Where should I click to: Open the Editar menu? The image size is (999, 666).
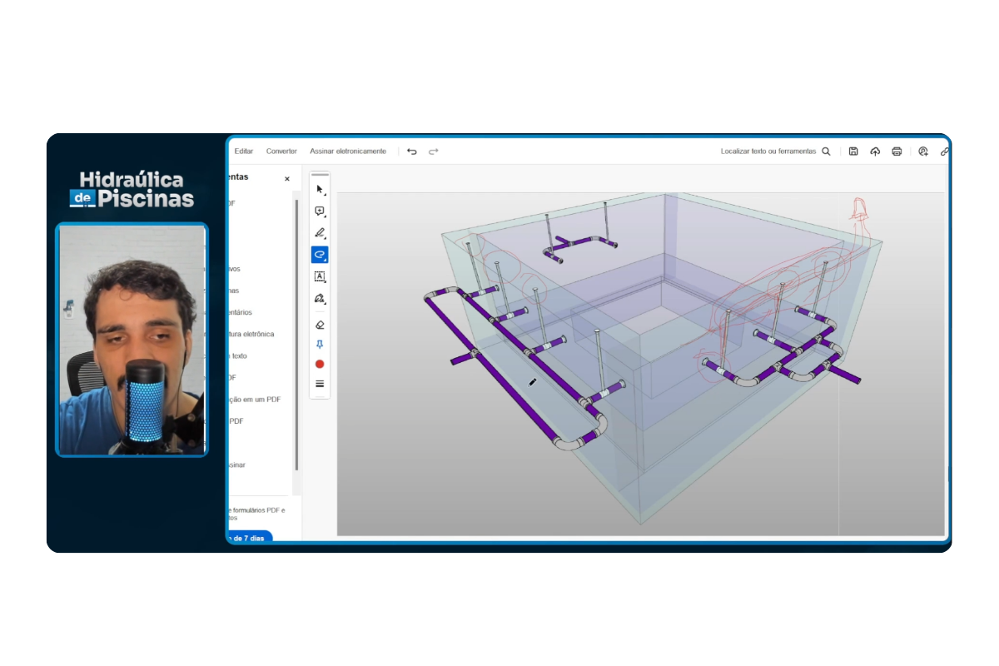[244, 152]
